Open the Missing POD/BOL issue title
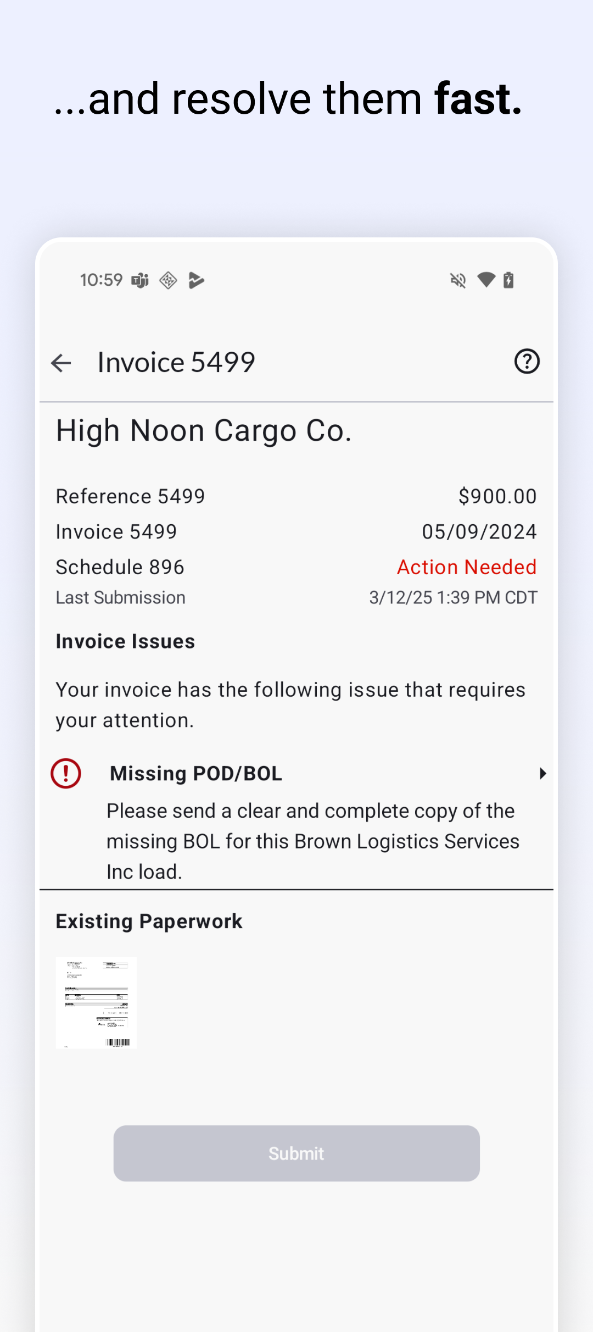Image resolution: width=593 pixels, height=1332 pixels. pyautogui.click(x=196, y=774)
